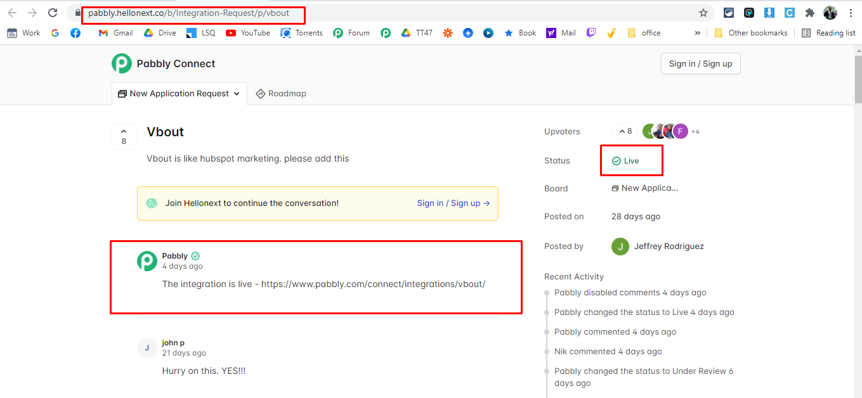Open the blue C extension icon
Image resolution: width=862 pixels, height=398 pixels.
(790, 13)
